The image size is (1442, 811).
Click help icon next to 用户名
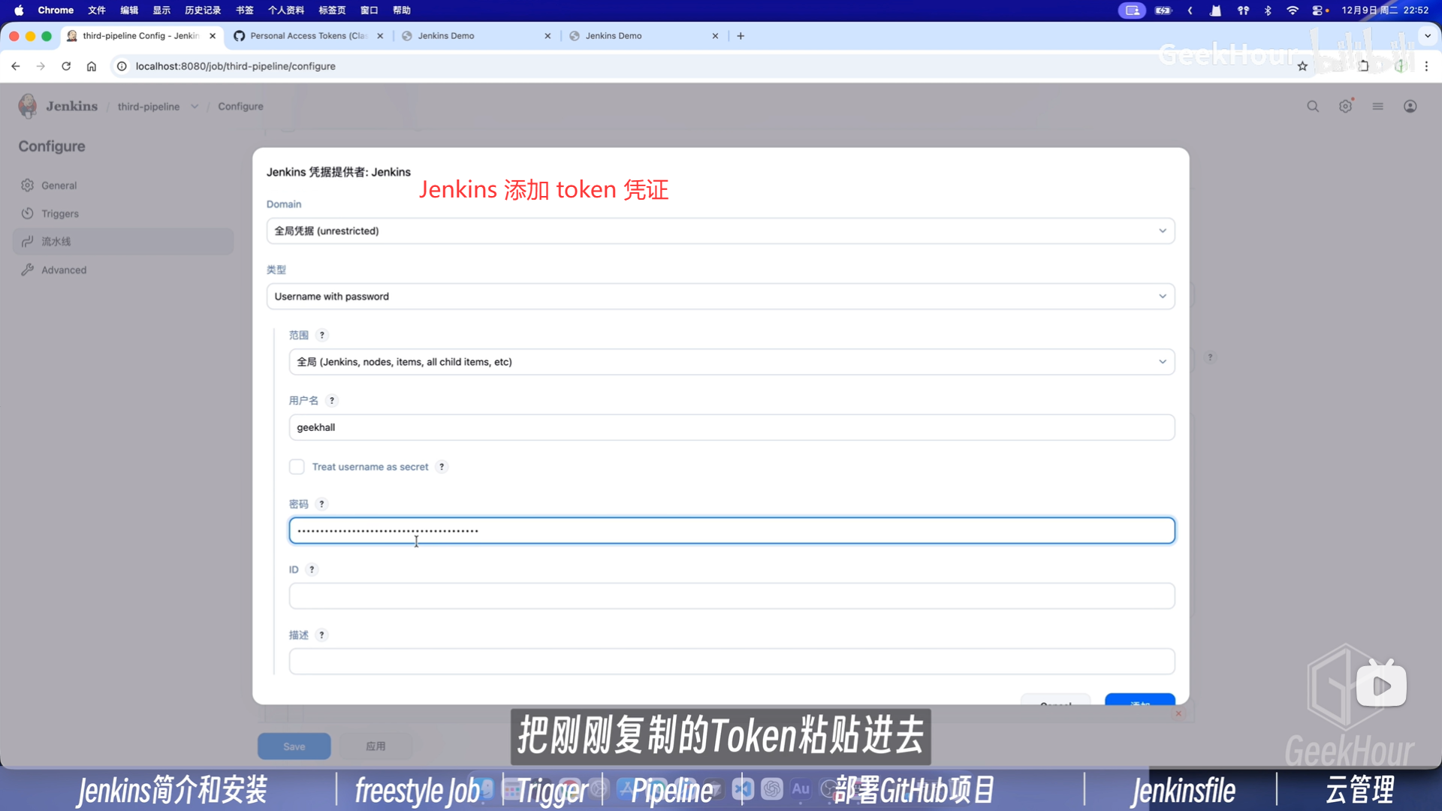click(x=332, y=401)
